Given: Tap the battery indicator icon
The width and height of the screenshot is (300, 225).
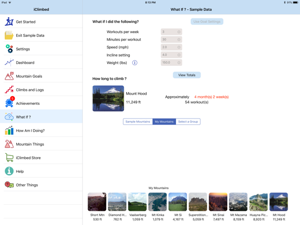Looking at the screenshot, I should click(296, 3).
